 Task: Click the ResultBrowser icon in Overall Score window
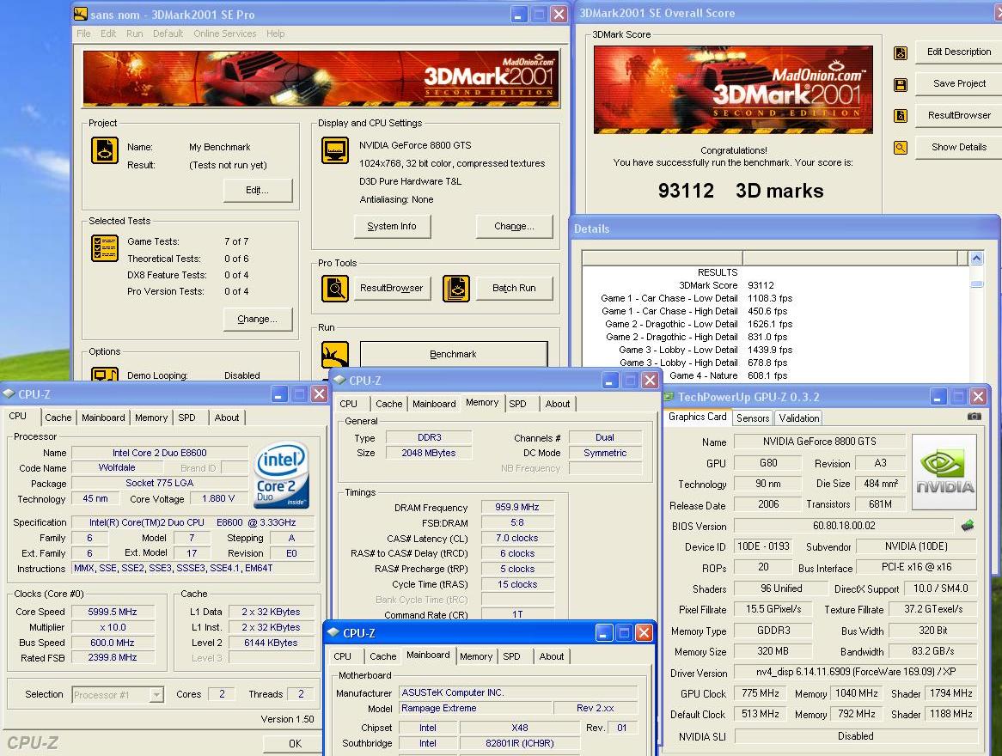tap(900, 116)
